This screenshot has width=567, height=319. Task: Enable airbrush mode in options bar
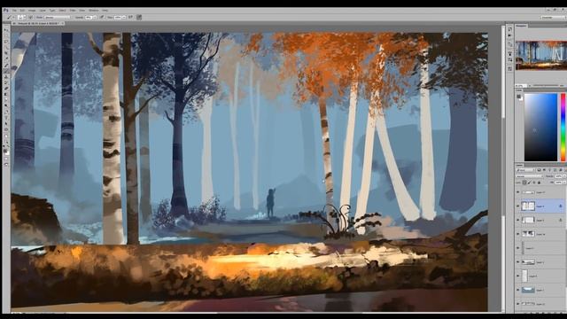point(130,17)
